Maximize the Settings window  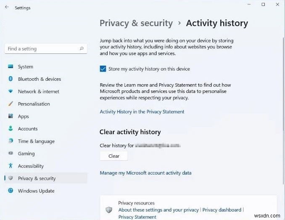(263, 4)
